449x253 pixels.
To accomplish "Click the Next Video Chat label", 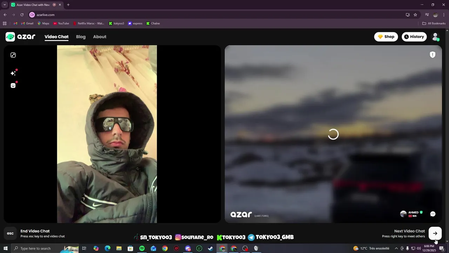I will [x=409, y=231].
